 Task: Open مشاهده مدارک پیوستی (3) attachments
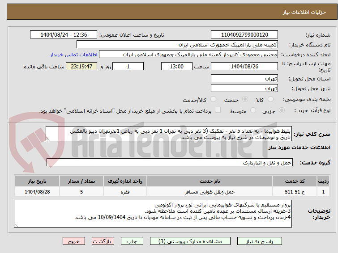click(190, 241)
